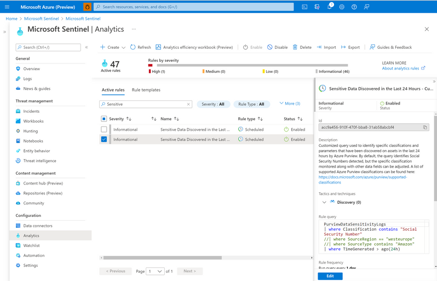
Task: Click Disable in the toolbar
Action: [277, 47]
